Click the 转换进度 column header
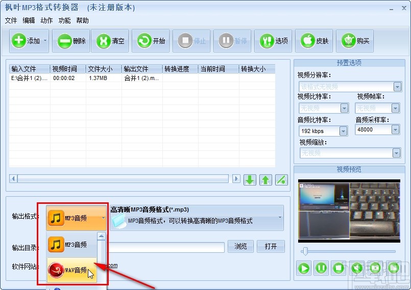The width and height of the screenshot is (411, 290). tap(180, 69)
